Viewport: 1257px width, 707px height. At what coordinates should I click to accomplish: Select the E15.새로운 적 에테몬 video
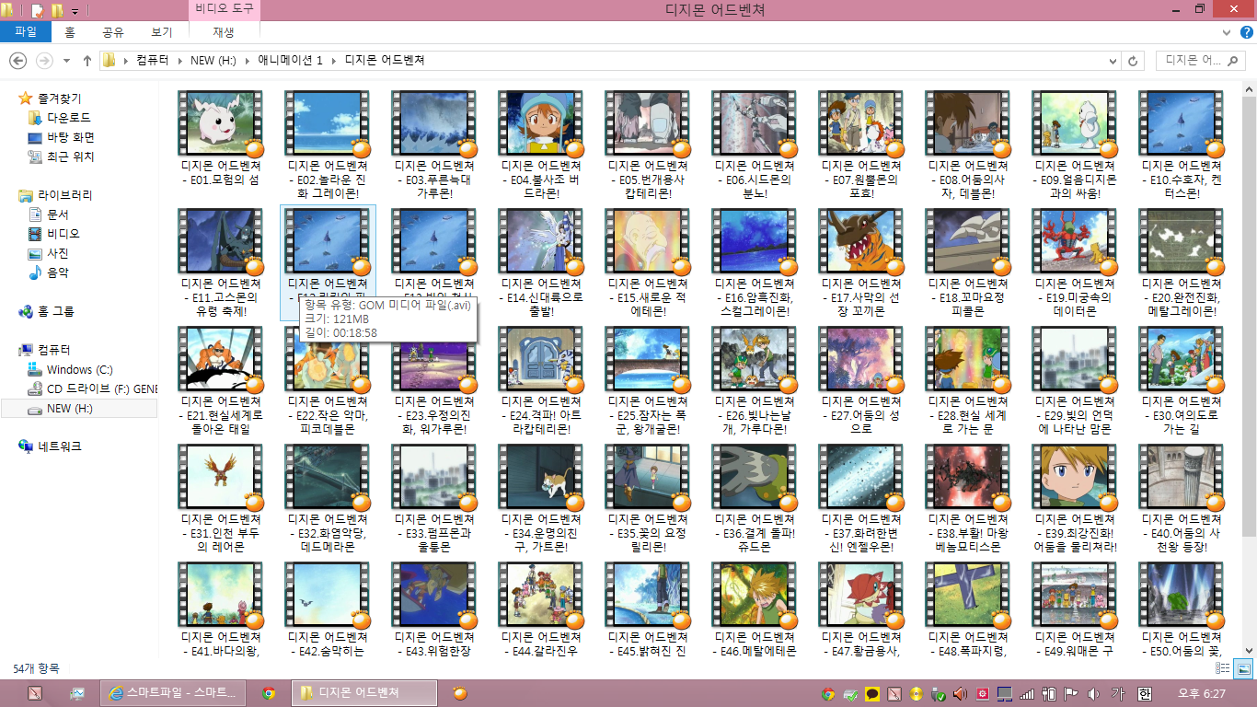(x=648, y=263)
